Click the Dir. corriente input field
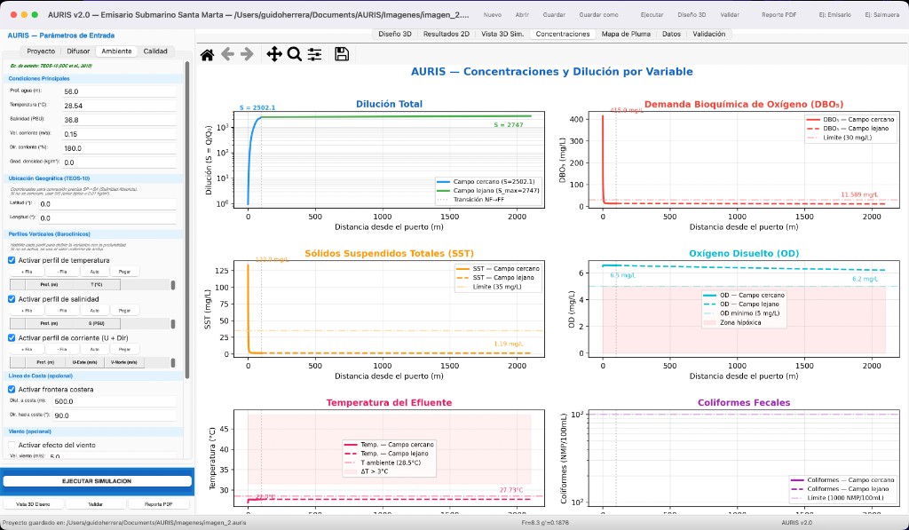909x530 pixels. (119, 148)
